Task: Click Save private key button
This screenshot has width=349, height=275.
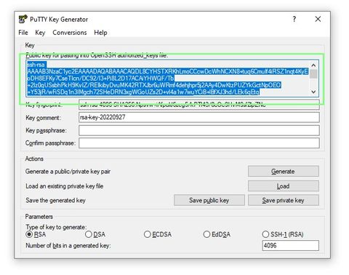Action: [284, 200]
